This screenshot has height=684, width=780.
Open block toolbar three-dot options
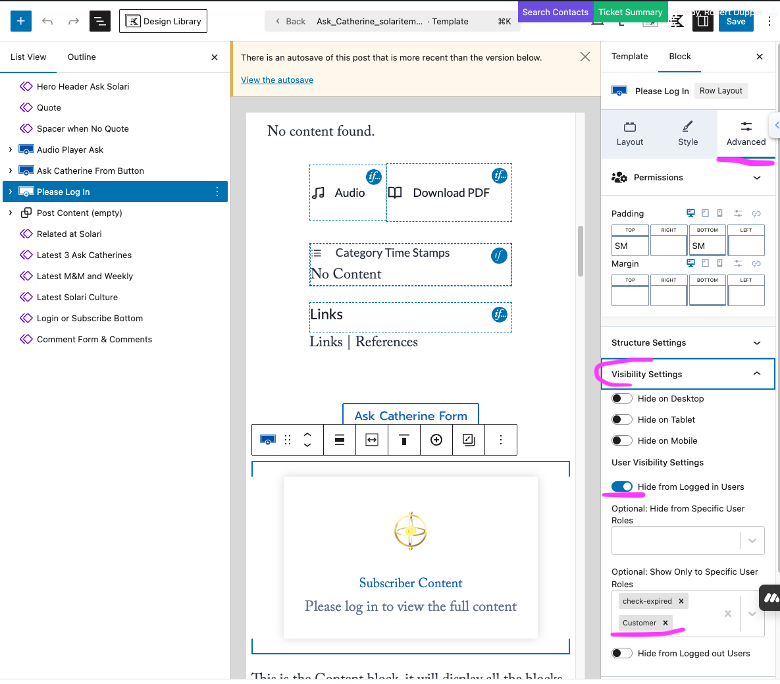[501, 440]
